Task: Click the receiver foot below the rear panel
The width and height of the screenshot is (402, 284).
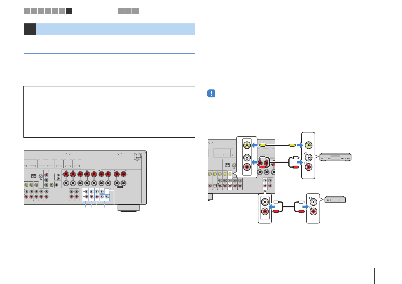Action: (128, 208)
